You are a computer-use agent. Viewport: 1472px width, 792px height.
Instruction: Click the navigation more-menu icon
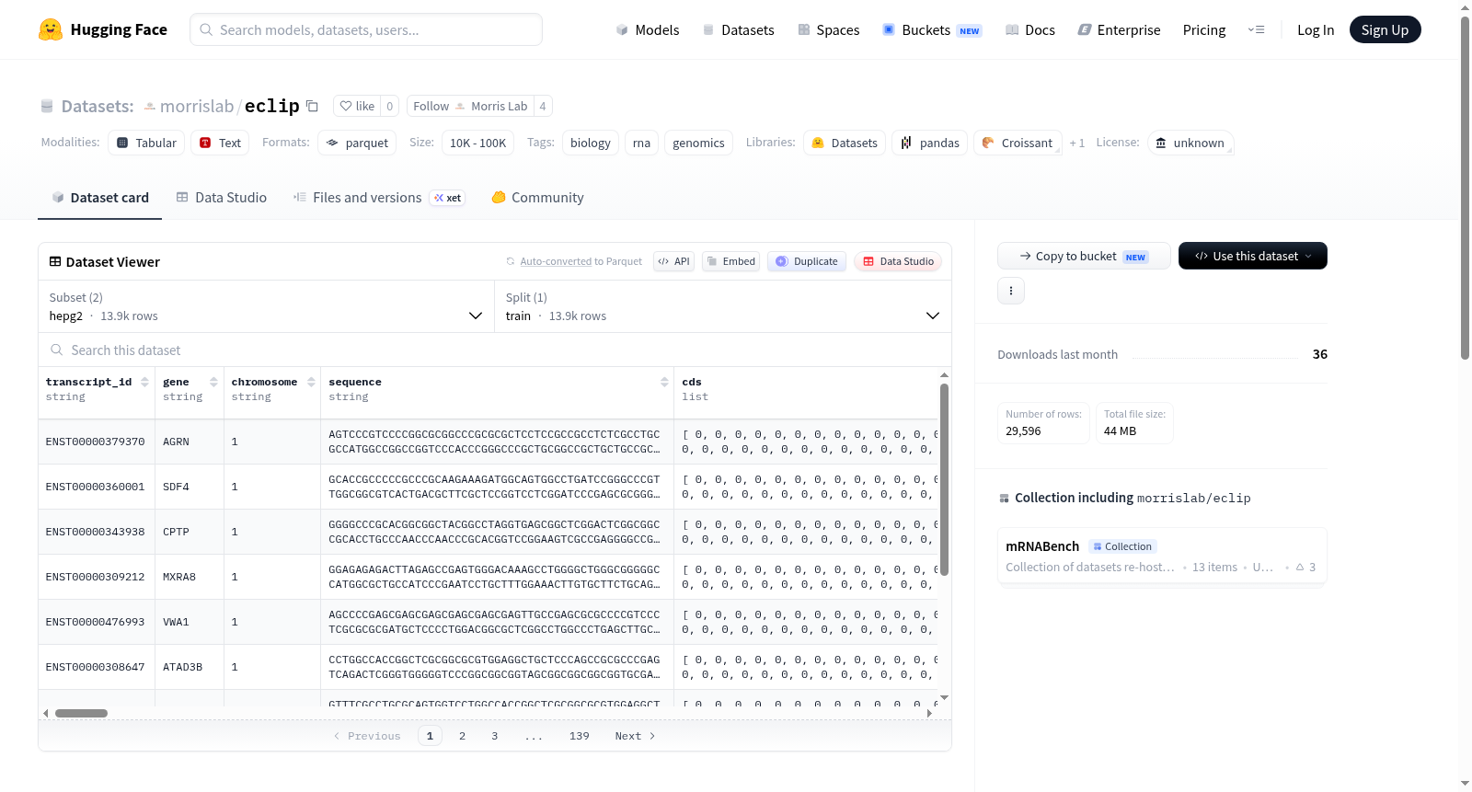[x=1256, y=29]
